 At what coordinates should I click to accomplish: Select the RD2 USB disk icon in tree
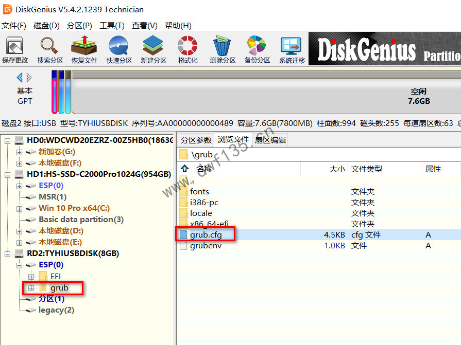coord(19,253)
